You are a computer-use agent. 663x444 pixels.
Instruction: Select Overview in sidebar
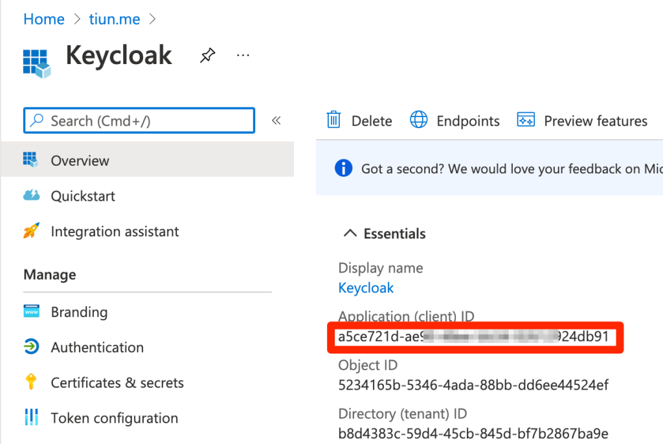(x=147, y=159)
